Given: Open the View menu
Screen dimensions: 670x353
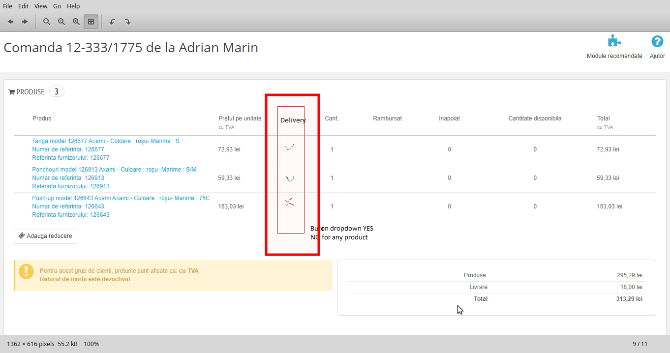Looking at the screenshot, I should [41, 6].
